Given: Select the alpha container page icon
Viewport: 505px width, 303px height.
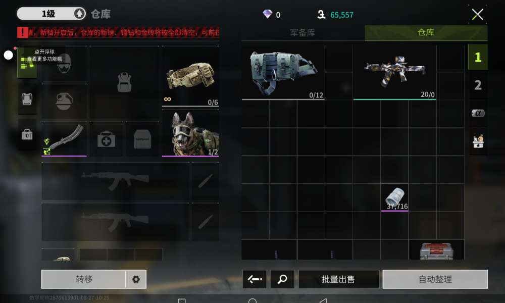Looking at the screenshot, I should (478, 113).
